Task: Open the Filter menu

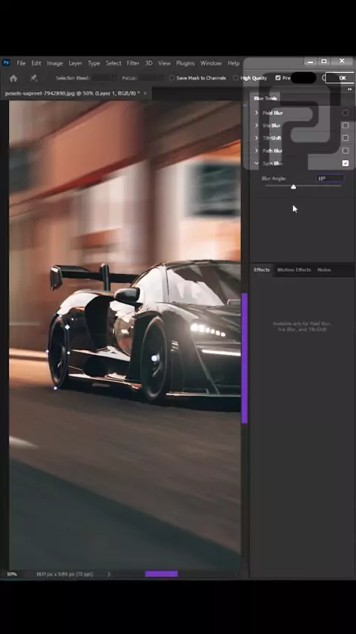Action: (x=133, y=63)
